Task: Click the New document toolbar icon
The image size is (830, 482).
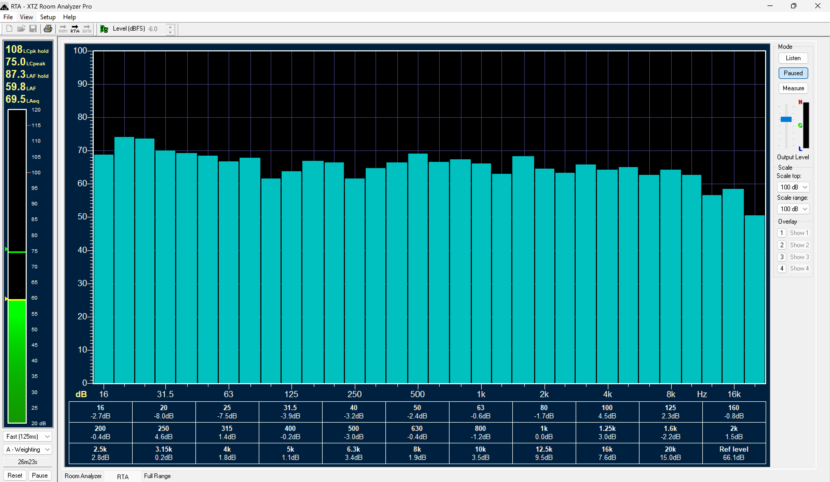Action: pos(9,29)
